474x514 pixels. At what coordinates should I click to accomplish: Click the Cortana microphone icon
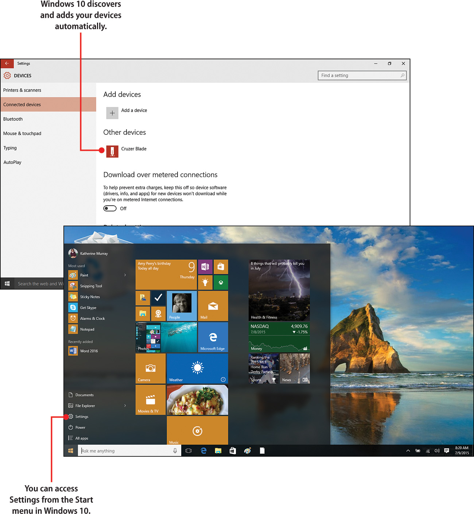click(175, 451)
